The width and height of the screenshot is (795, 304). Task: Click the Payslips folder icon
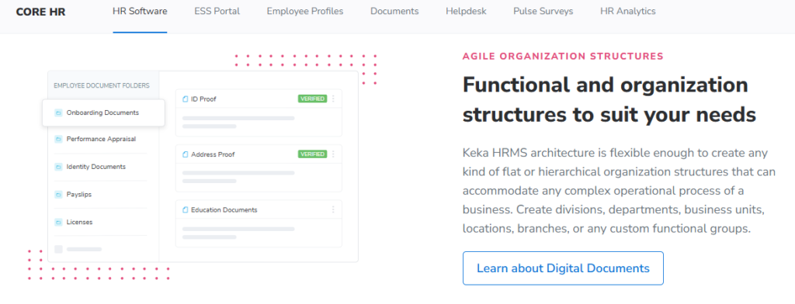click(58, 195)
